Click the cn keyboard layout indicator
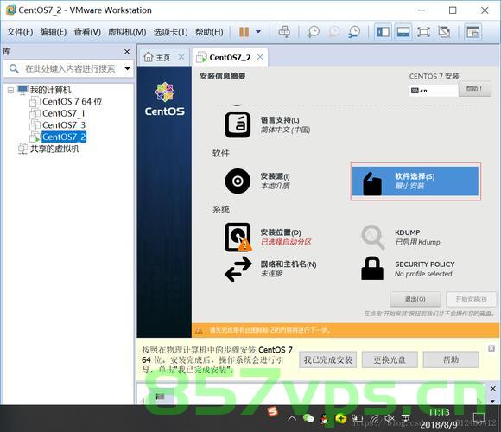Screen dimensions: 501x432 [434, 91]
